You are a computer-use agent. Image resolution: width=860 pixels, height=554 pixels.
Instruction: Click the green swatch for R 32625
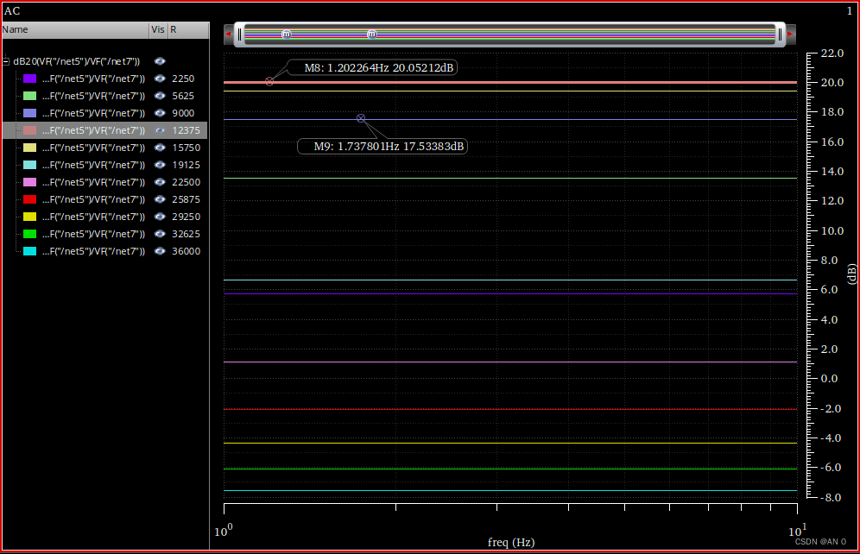point(29,234)
